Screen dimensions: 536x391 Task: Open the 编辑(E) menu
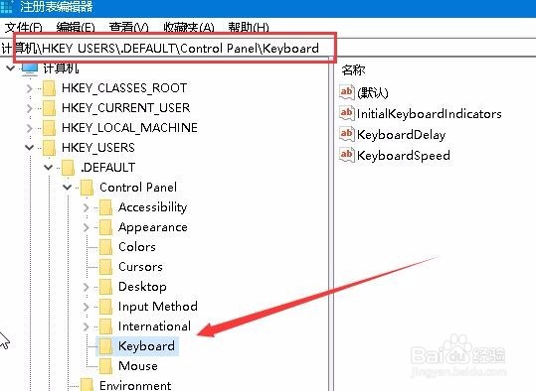[x=76, y=28]
